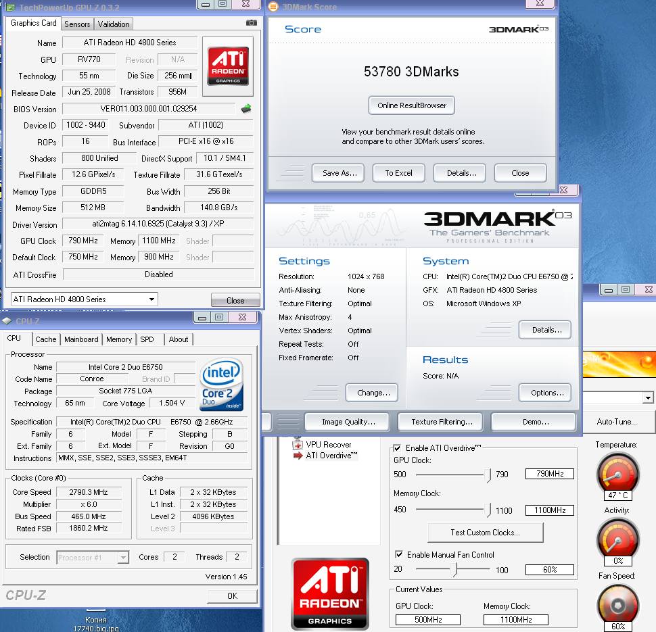Viewport: 656px width, 632px height.
Task: Click the Driver Version field in GPU-Z
Action: click(158, 224)
